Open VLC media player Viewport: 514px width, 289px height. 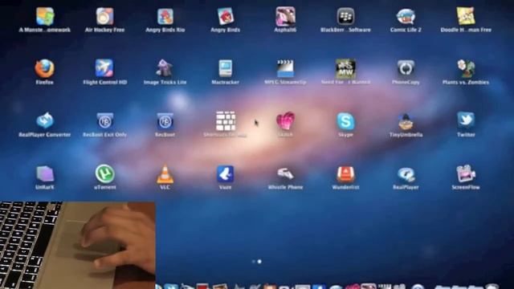click(165, 173)
